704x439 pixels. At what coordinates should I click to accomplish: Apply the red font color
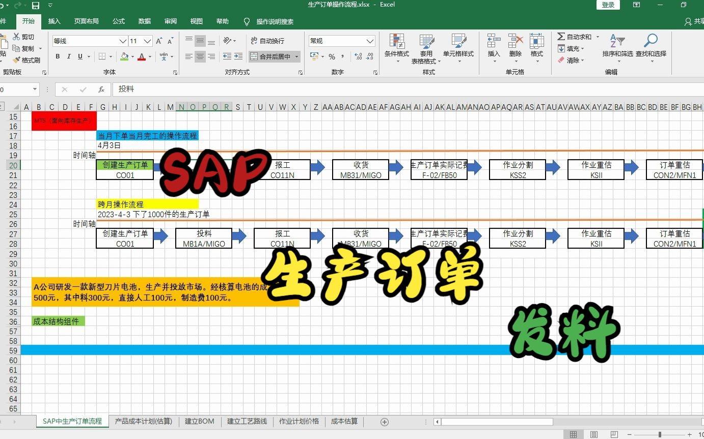(x=142, y=56)
